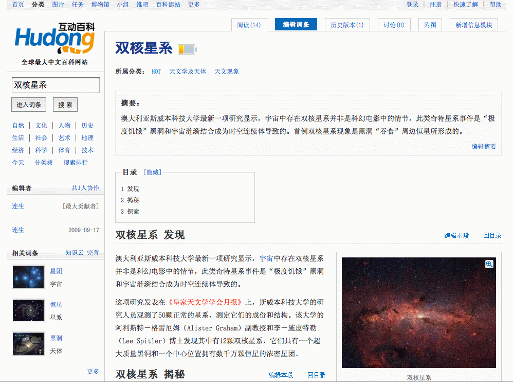Screen dimensions: 513x382
Task: Jump to section 3 探索 in contents
Action: click(130, 212)
